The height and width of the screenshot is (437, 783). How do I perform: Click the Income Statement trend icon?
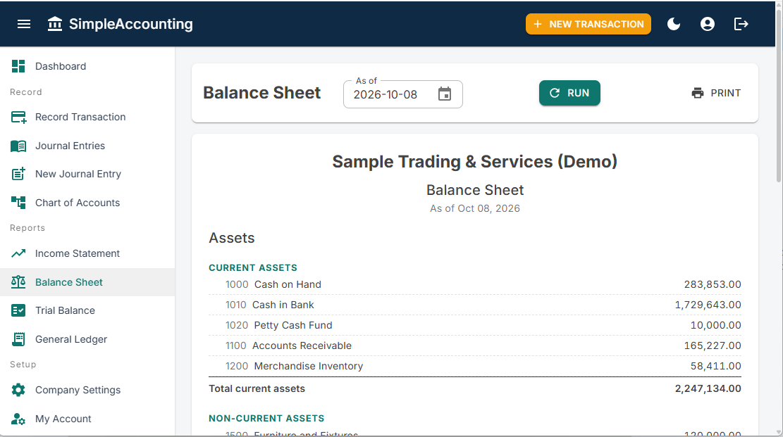(x=18, y=253)
